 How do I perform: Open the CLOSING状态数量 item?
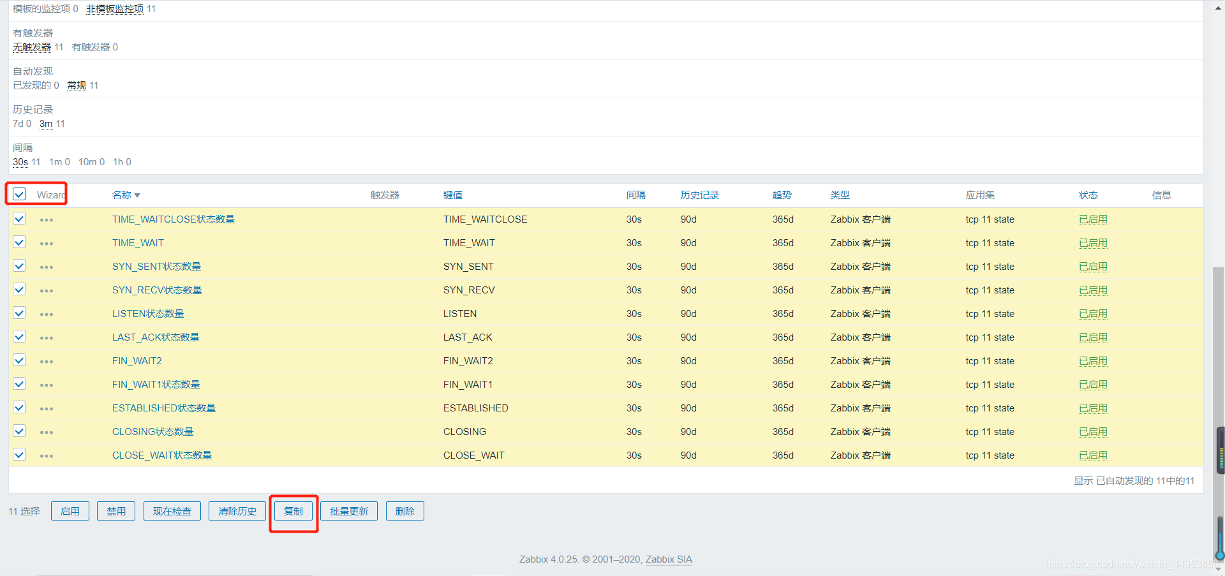pos(153,432)
